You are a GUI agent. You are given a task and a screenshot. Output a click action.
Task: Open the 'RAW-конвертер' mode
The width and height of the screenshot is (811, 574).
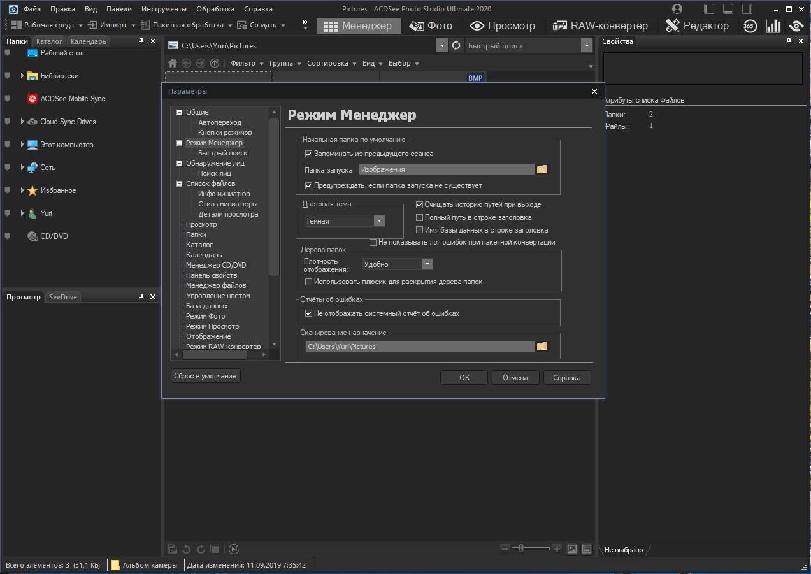[x=600, y=25]
